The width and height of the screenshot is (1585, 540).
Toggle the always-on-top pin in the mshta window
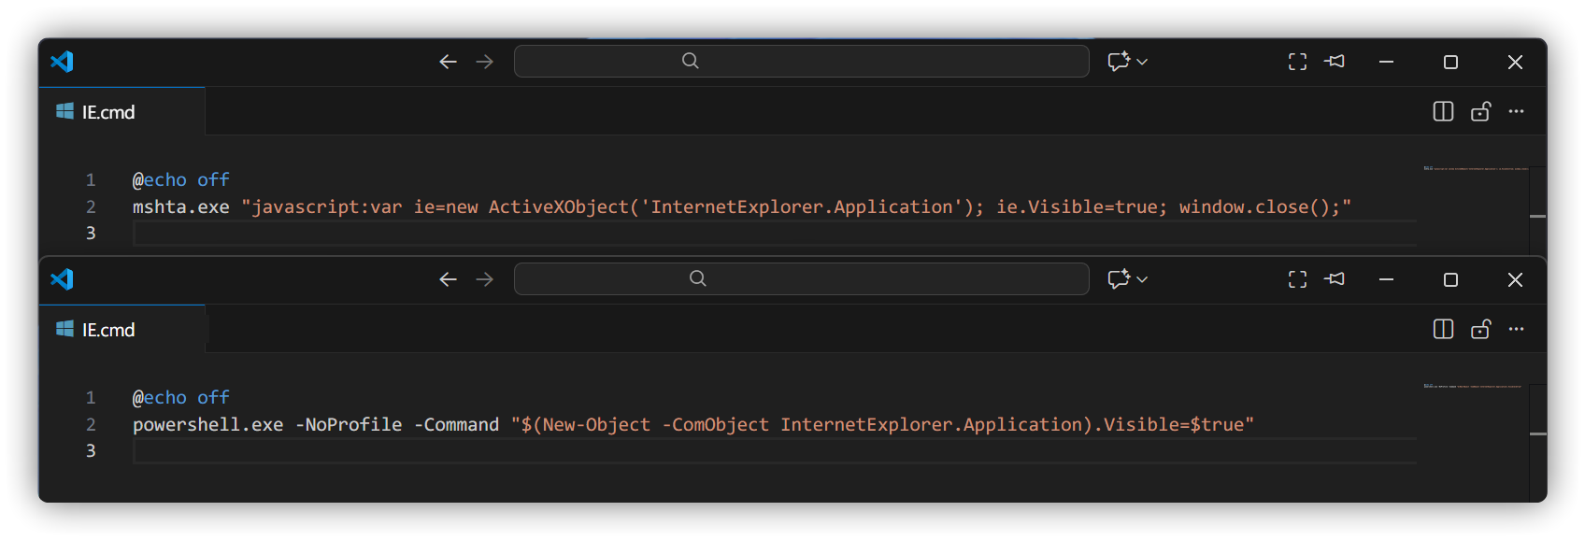[x=1335, y=62]
